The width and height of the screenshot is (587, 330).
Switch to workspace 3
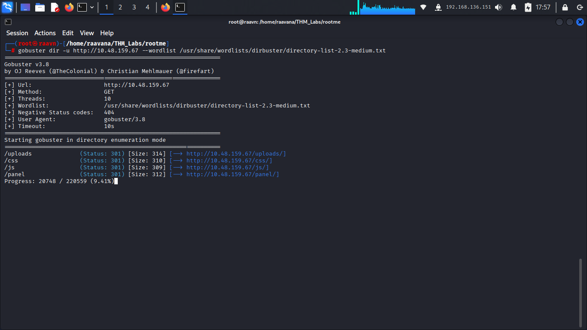(134, 7)
